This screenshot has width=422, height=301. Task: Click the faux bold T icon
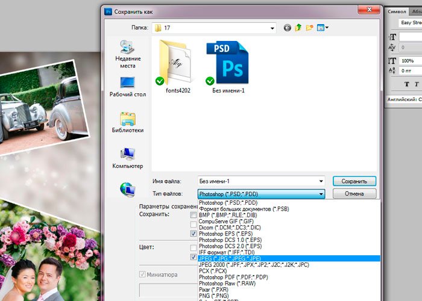tap(406, 84)
